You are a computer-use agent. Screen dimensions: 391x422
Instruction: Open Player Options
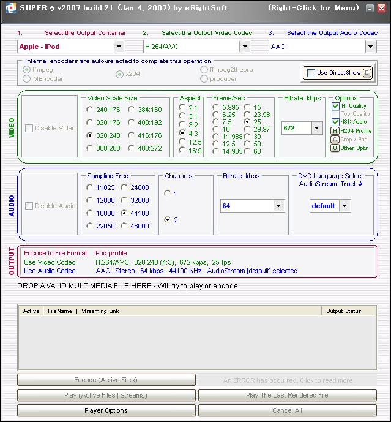point(106,410)
